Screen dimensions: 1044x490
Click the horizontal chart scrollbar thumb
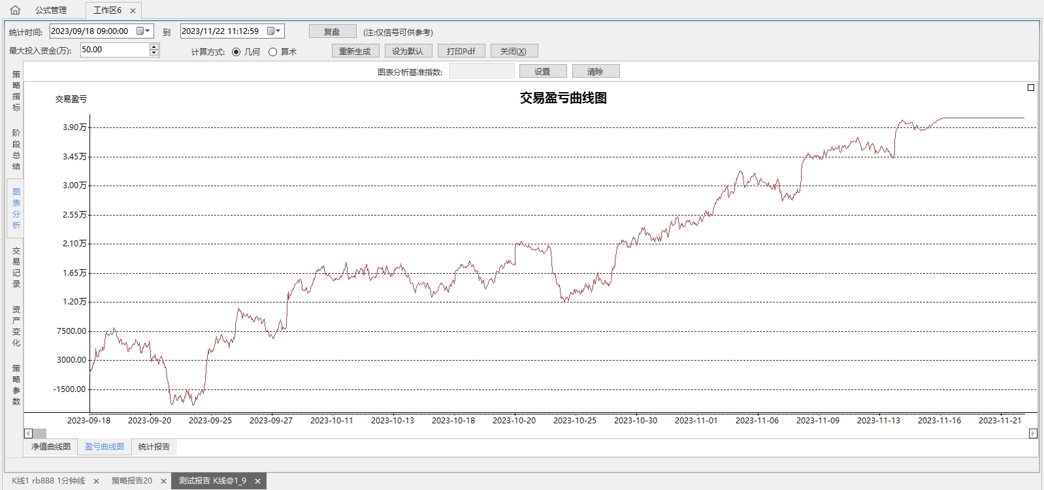[39, 433]
